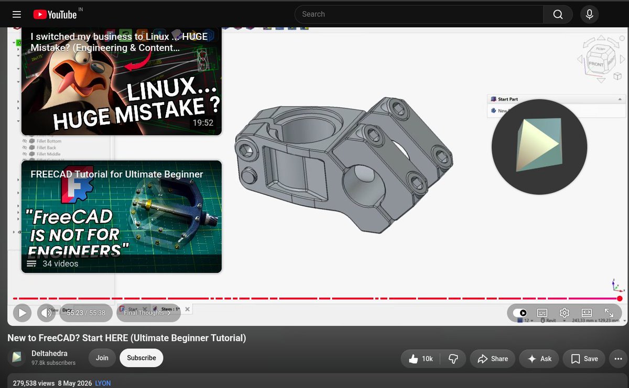Switch to theater mode
The width and height of the screenshot is (629, 388).
coord(587,313)
